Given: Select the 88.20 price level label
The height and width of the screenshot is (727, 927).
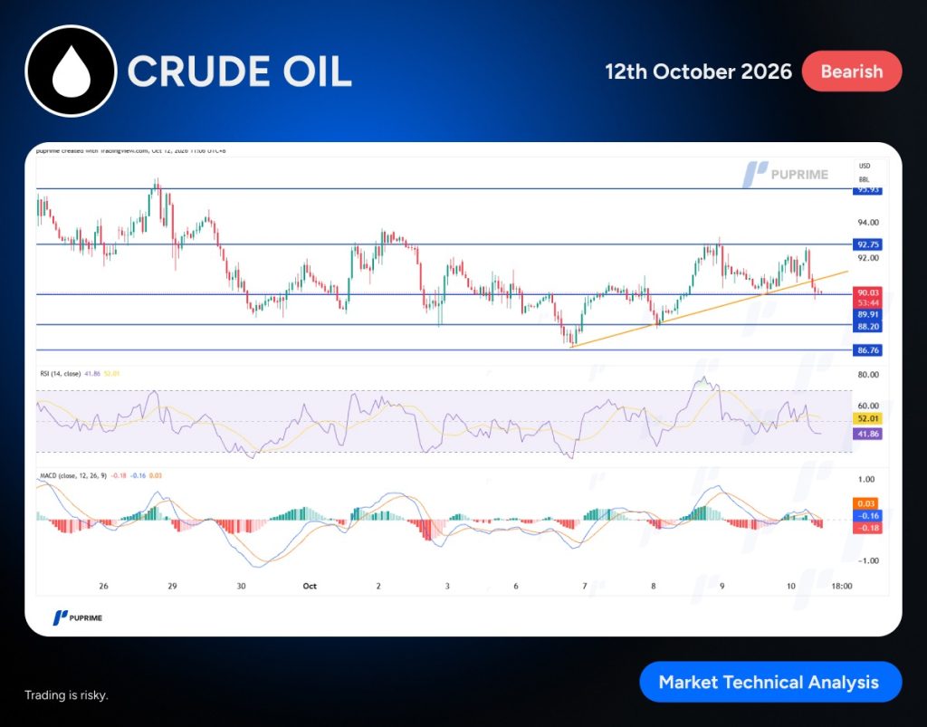Looking at the screenshot, I should (867, 326).
